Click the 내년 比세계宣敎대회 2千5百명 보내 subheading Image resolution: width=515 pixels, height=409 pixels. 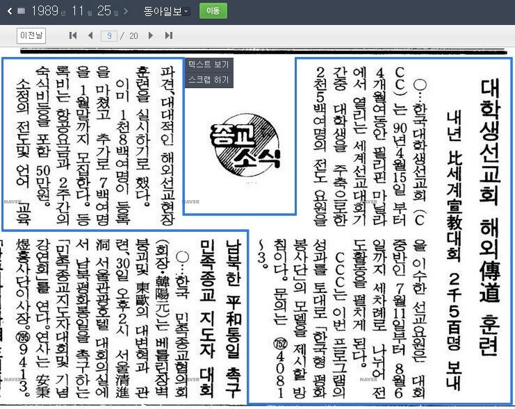454,250
